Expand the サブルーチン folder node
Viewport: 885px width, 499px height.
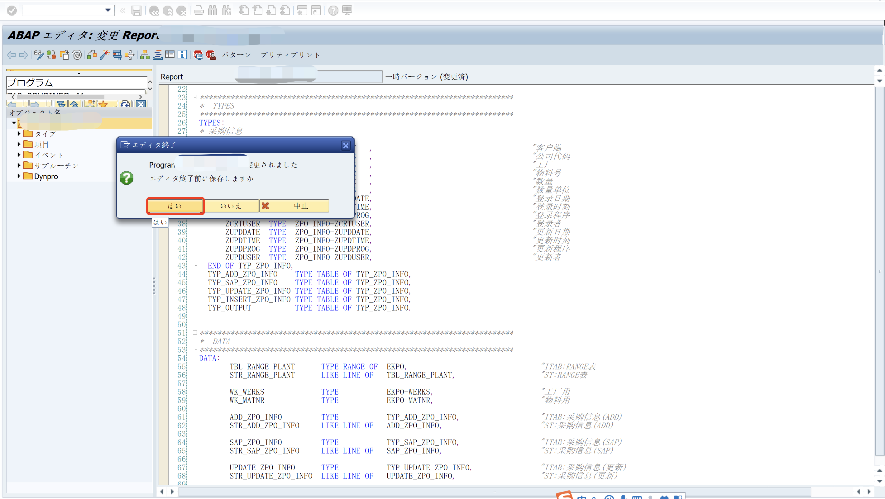(x=19, y=165)
